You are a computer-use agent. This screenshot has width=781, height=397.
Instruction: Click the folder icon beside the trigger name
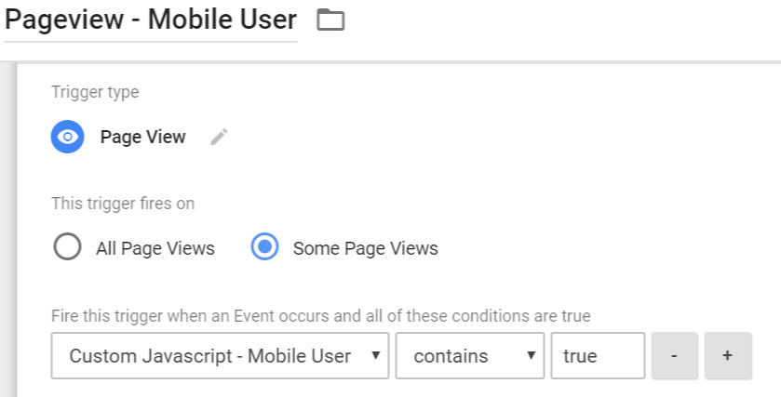click(x=330, y=20)
